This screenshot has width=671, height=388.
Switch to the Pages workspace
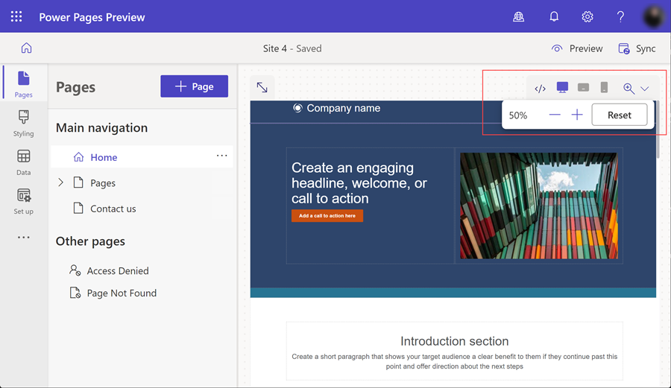click(24, 83)
